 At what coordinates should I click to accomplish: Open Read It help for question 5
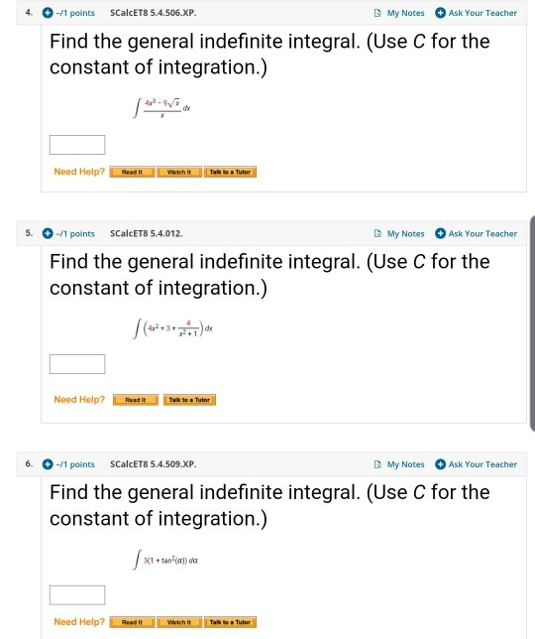tap(136, 400)
